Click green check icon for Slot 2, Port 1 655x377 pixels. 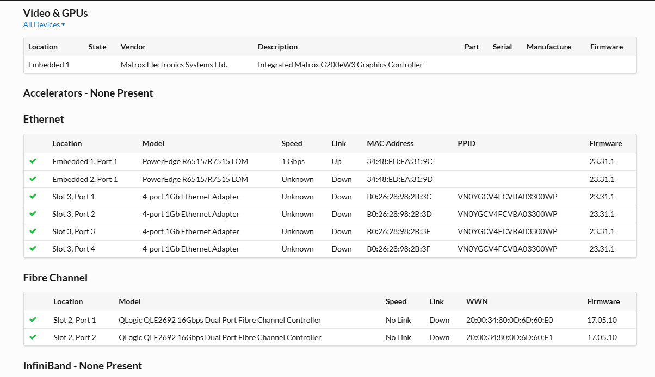pyautogui.click(x=33, y=319)
